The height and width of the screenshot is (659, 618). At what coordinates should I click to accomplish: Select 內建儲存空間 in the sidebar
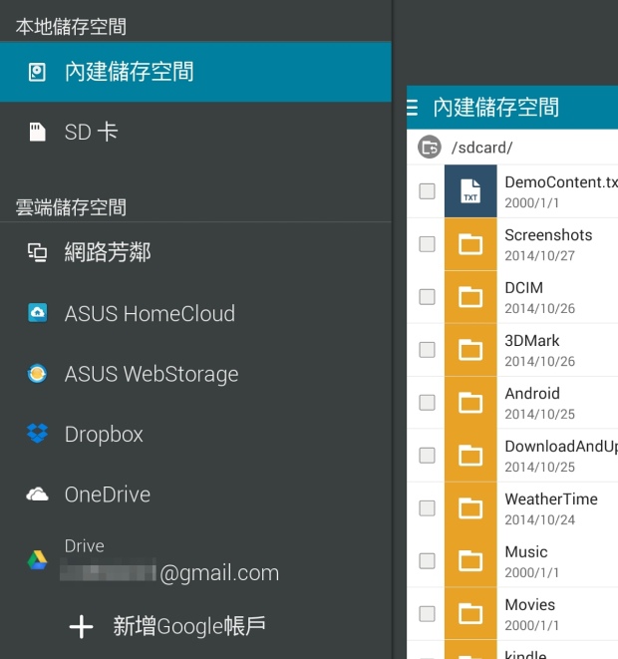coord(195,72)
